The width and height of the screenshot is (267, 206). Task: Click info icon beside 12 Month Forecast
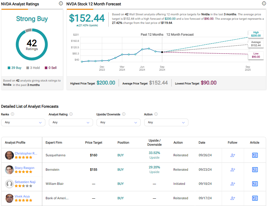[264, 4]
